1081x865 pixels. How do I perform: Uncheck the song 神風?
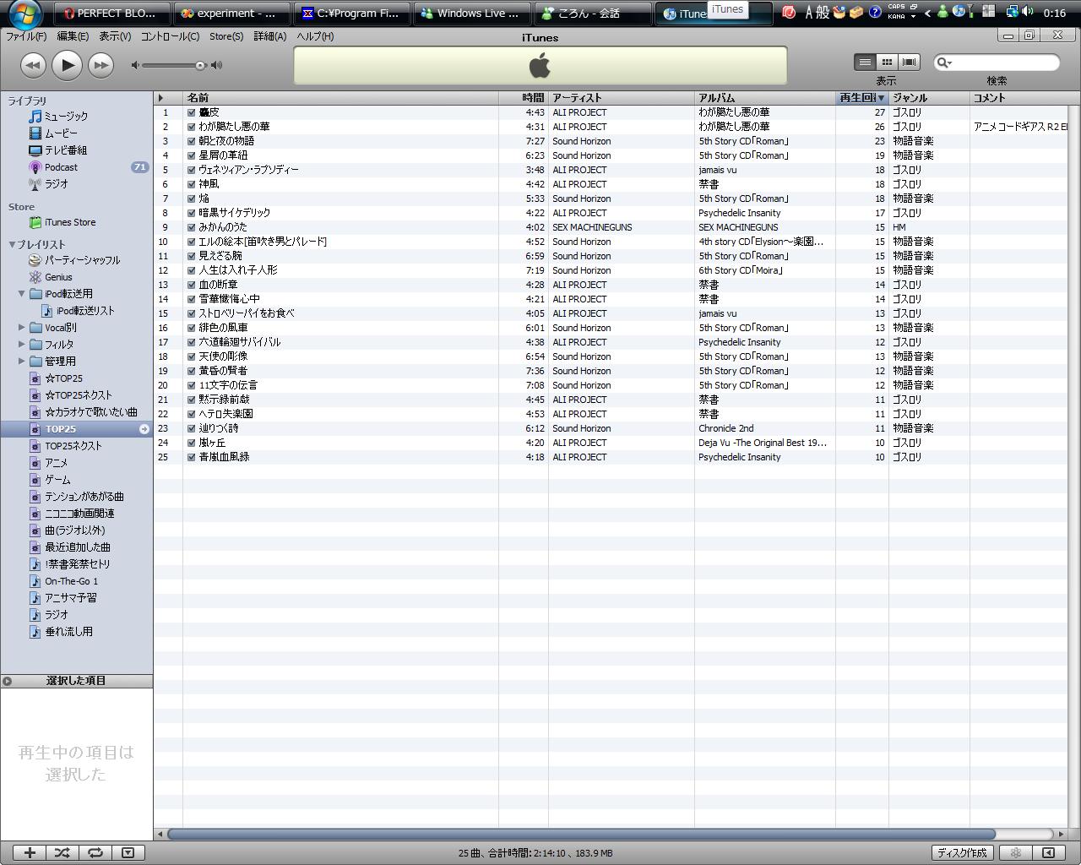tap(192, 184)
